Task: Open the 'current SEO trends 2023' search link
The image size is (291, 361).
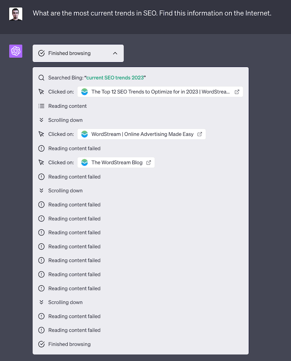Action: (x=115, y=78)
